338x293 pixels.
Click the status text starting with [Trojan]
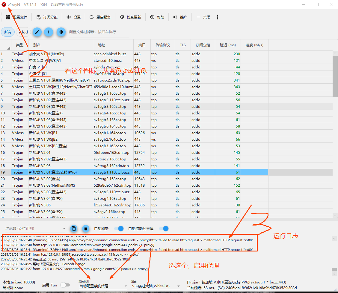(x=237, y=282)
